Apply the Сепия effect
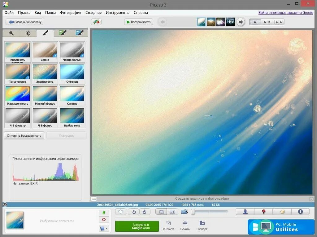 (45, 52)
